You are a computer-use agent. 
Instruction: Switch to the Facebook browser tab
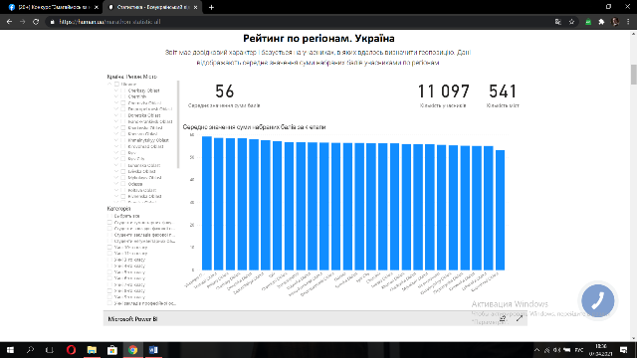coord(53,7)
